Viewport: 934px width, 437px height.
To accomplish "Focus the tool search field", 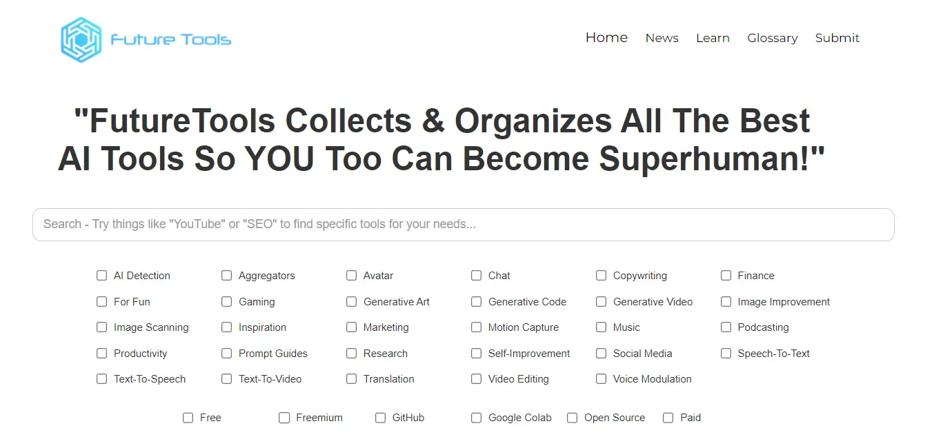I will pos(463,225).
